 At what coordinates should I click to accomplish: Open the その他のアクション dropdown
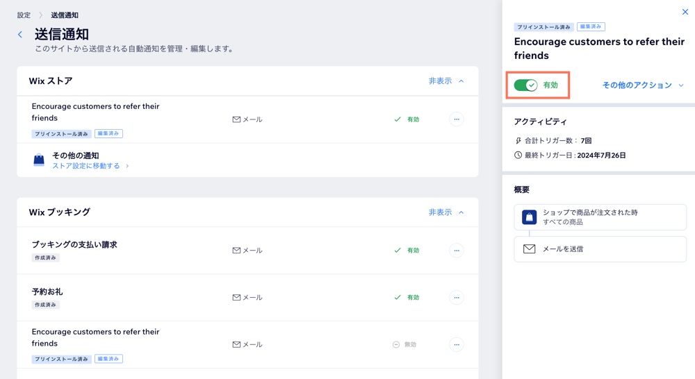643,85
